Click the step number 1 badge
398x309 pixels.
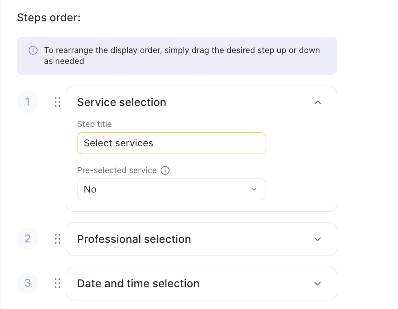[28, 102]
